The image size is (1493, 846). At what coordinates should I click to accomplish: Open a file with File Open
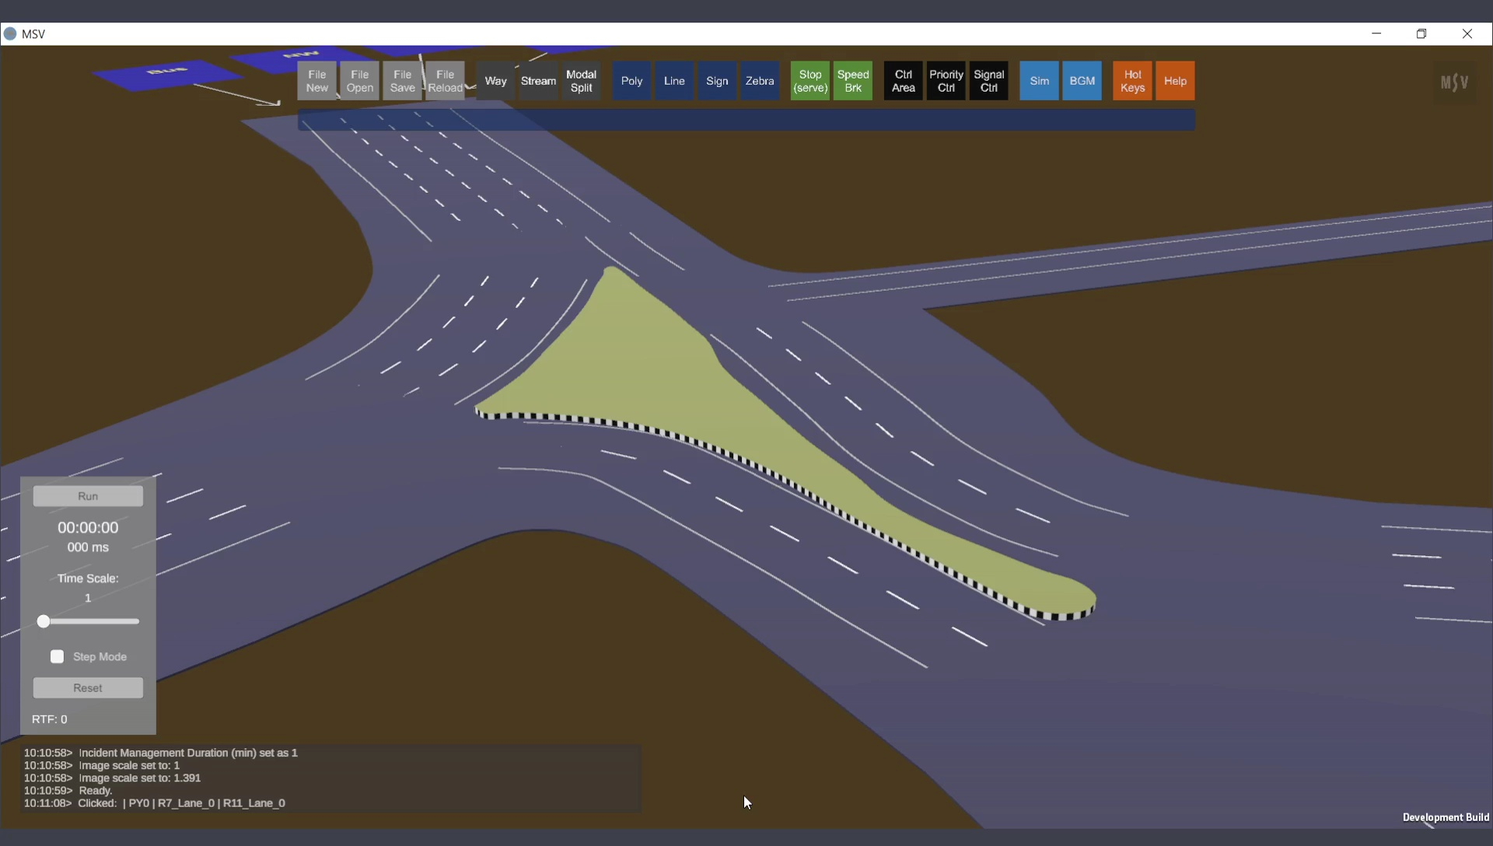pos(359,81)
